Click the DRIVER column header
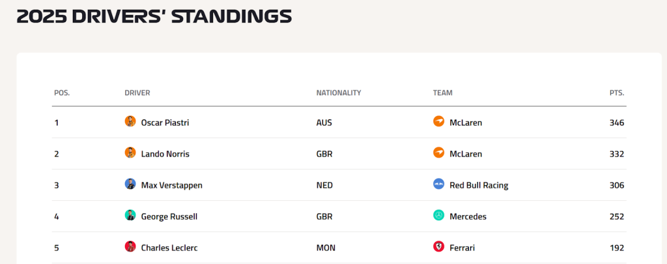 [x=137, y=93]
